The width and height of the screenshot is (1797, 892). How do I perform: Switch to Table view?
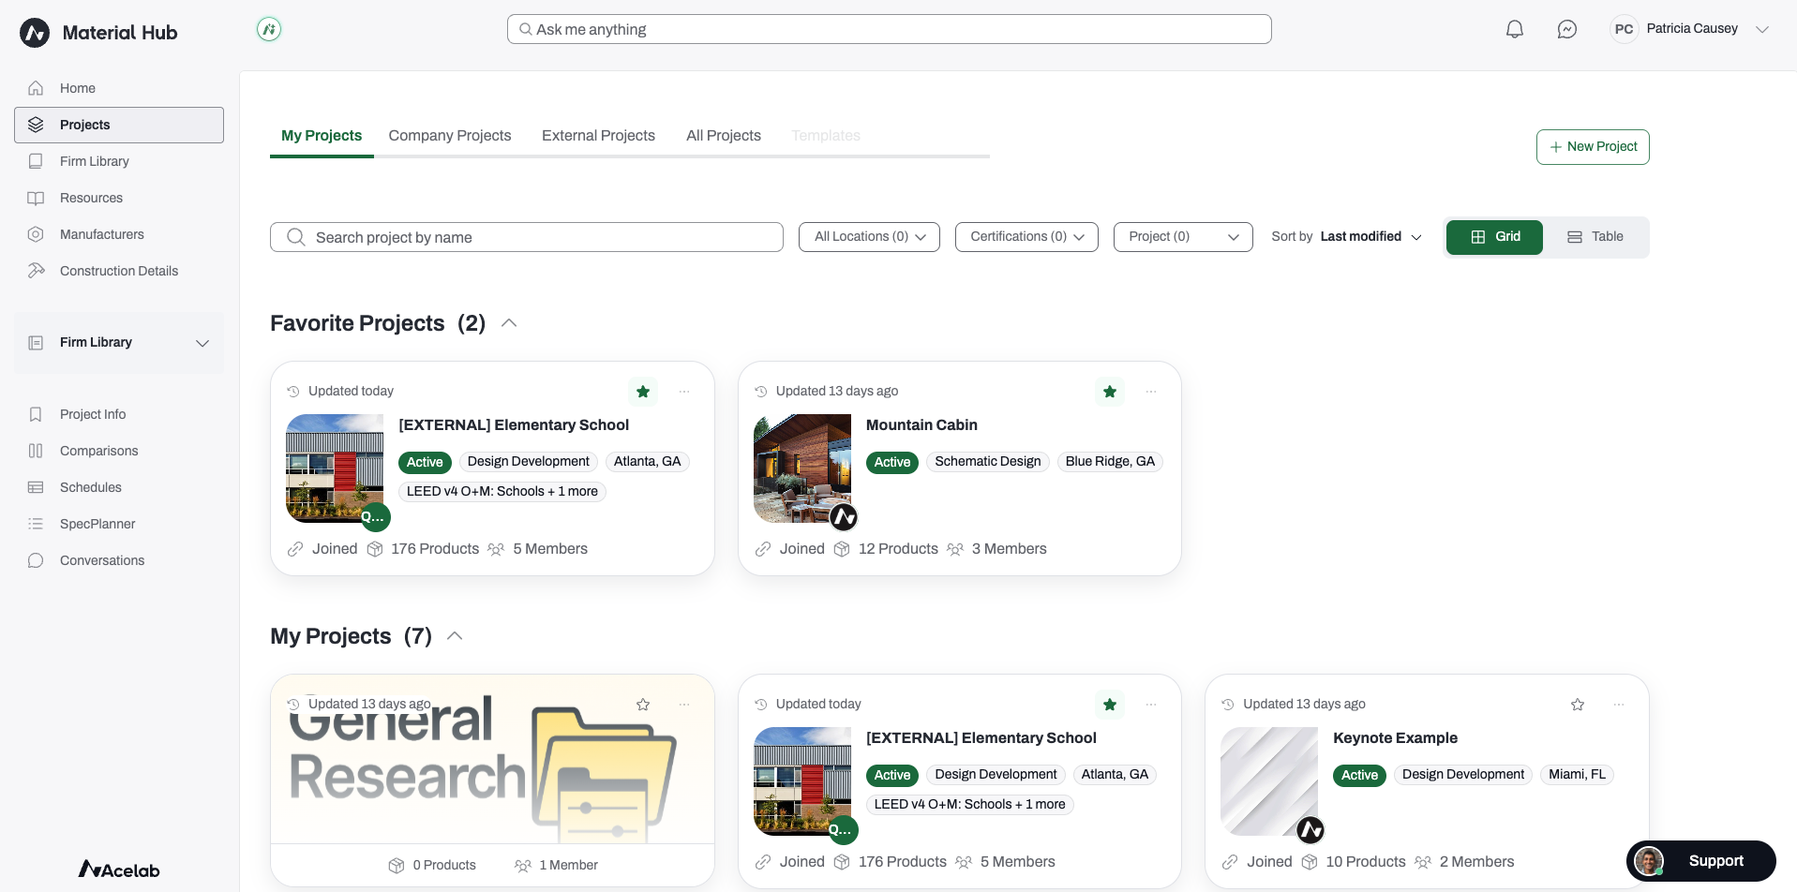click(1595, 237)
